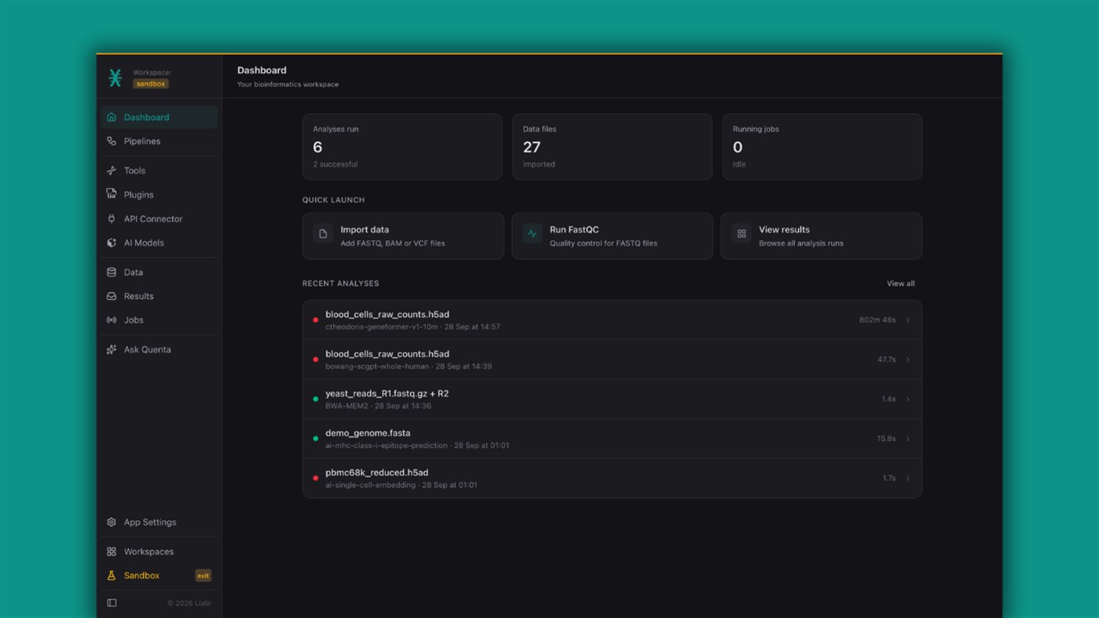Launch the Run FastQC quick action
Screen dimensions: 1099x618
point(612,236)
